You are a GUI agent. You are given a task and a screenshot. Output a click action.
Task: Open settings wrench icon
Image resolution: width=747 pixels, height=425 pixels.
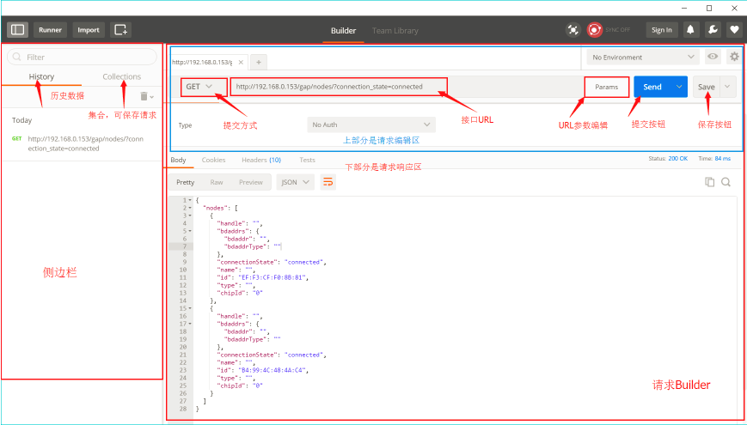[x=713, y=29]
